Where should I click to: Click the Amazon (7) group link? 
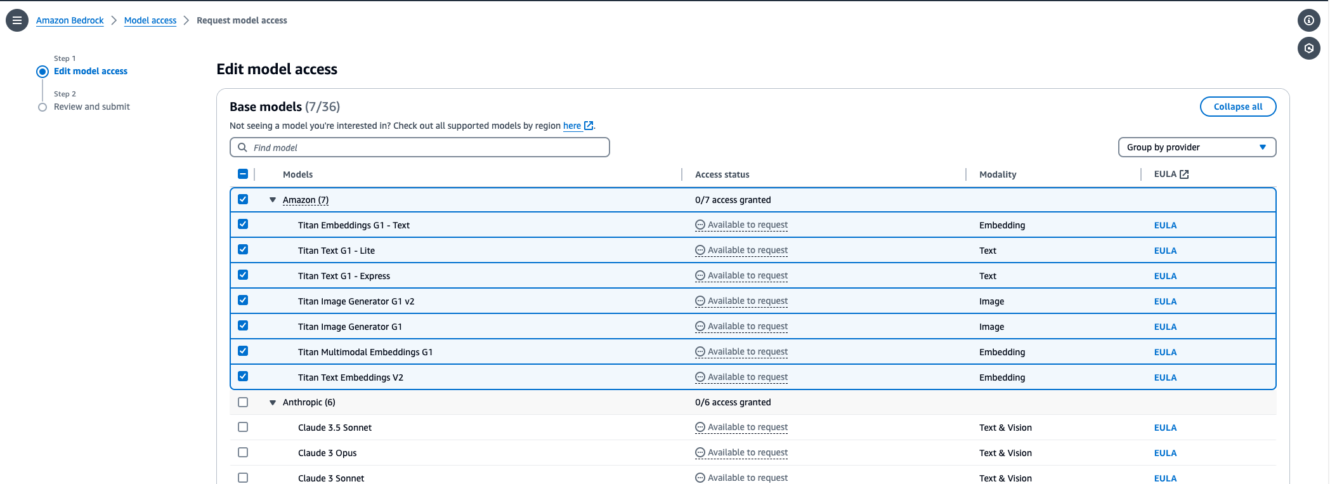tap(306, 200)
